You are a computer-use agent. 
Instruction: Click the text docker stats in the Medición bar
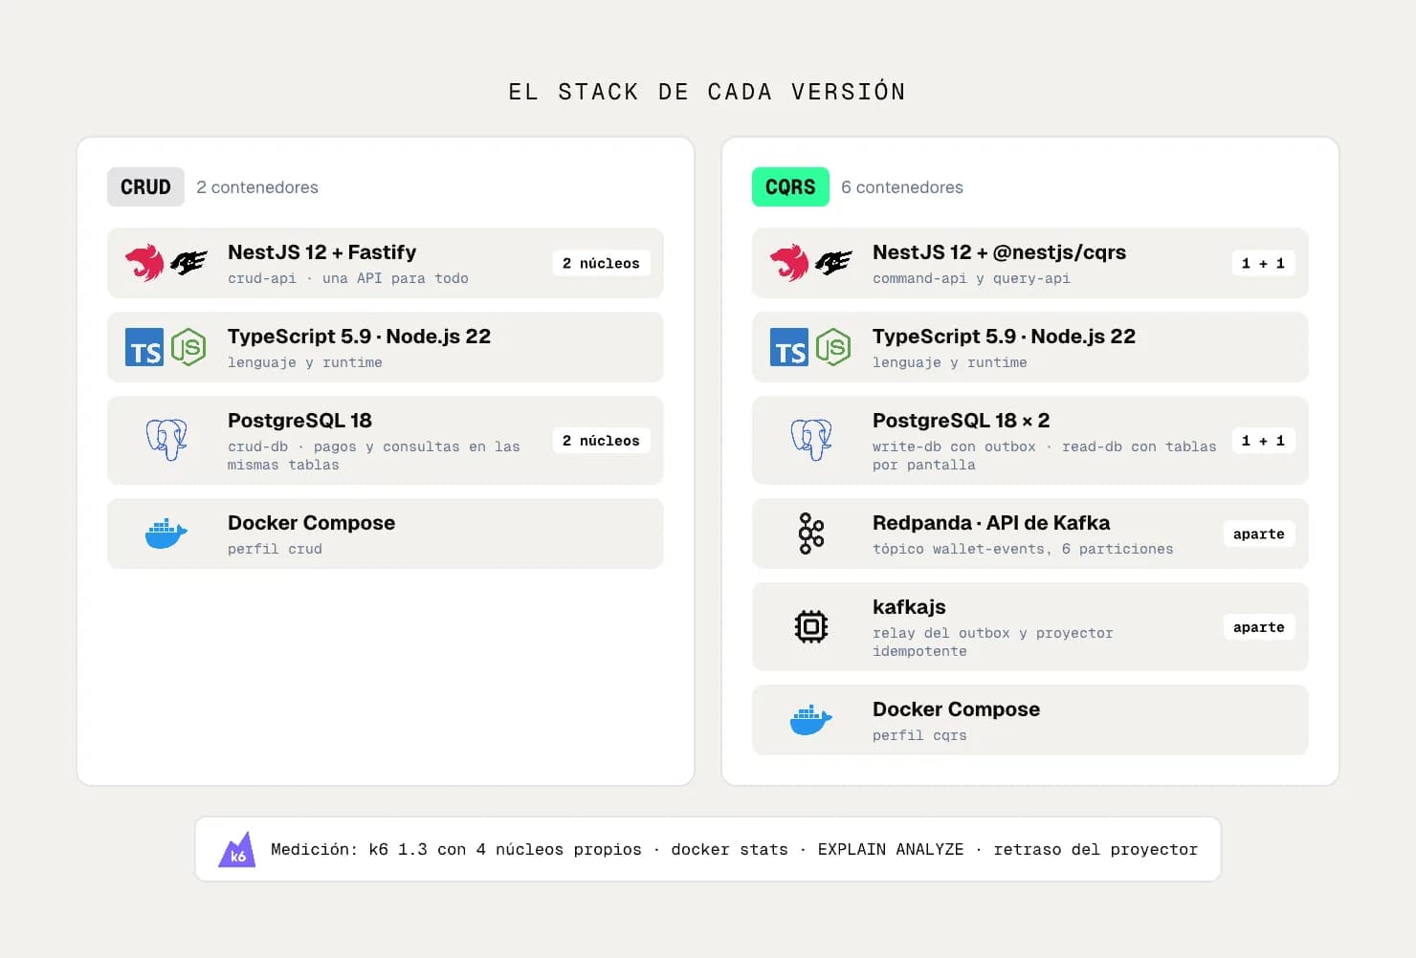pyautogui.click(x=729, y=849)
